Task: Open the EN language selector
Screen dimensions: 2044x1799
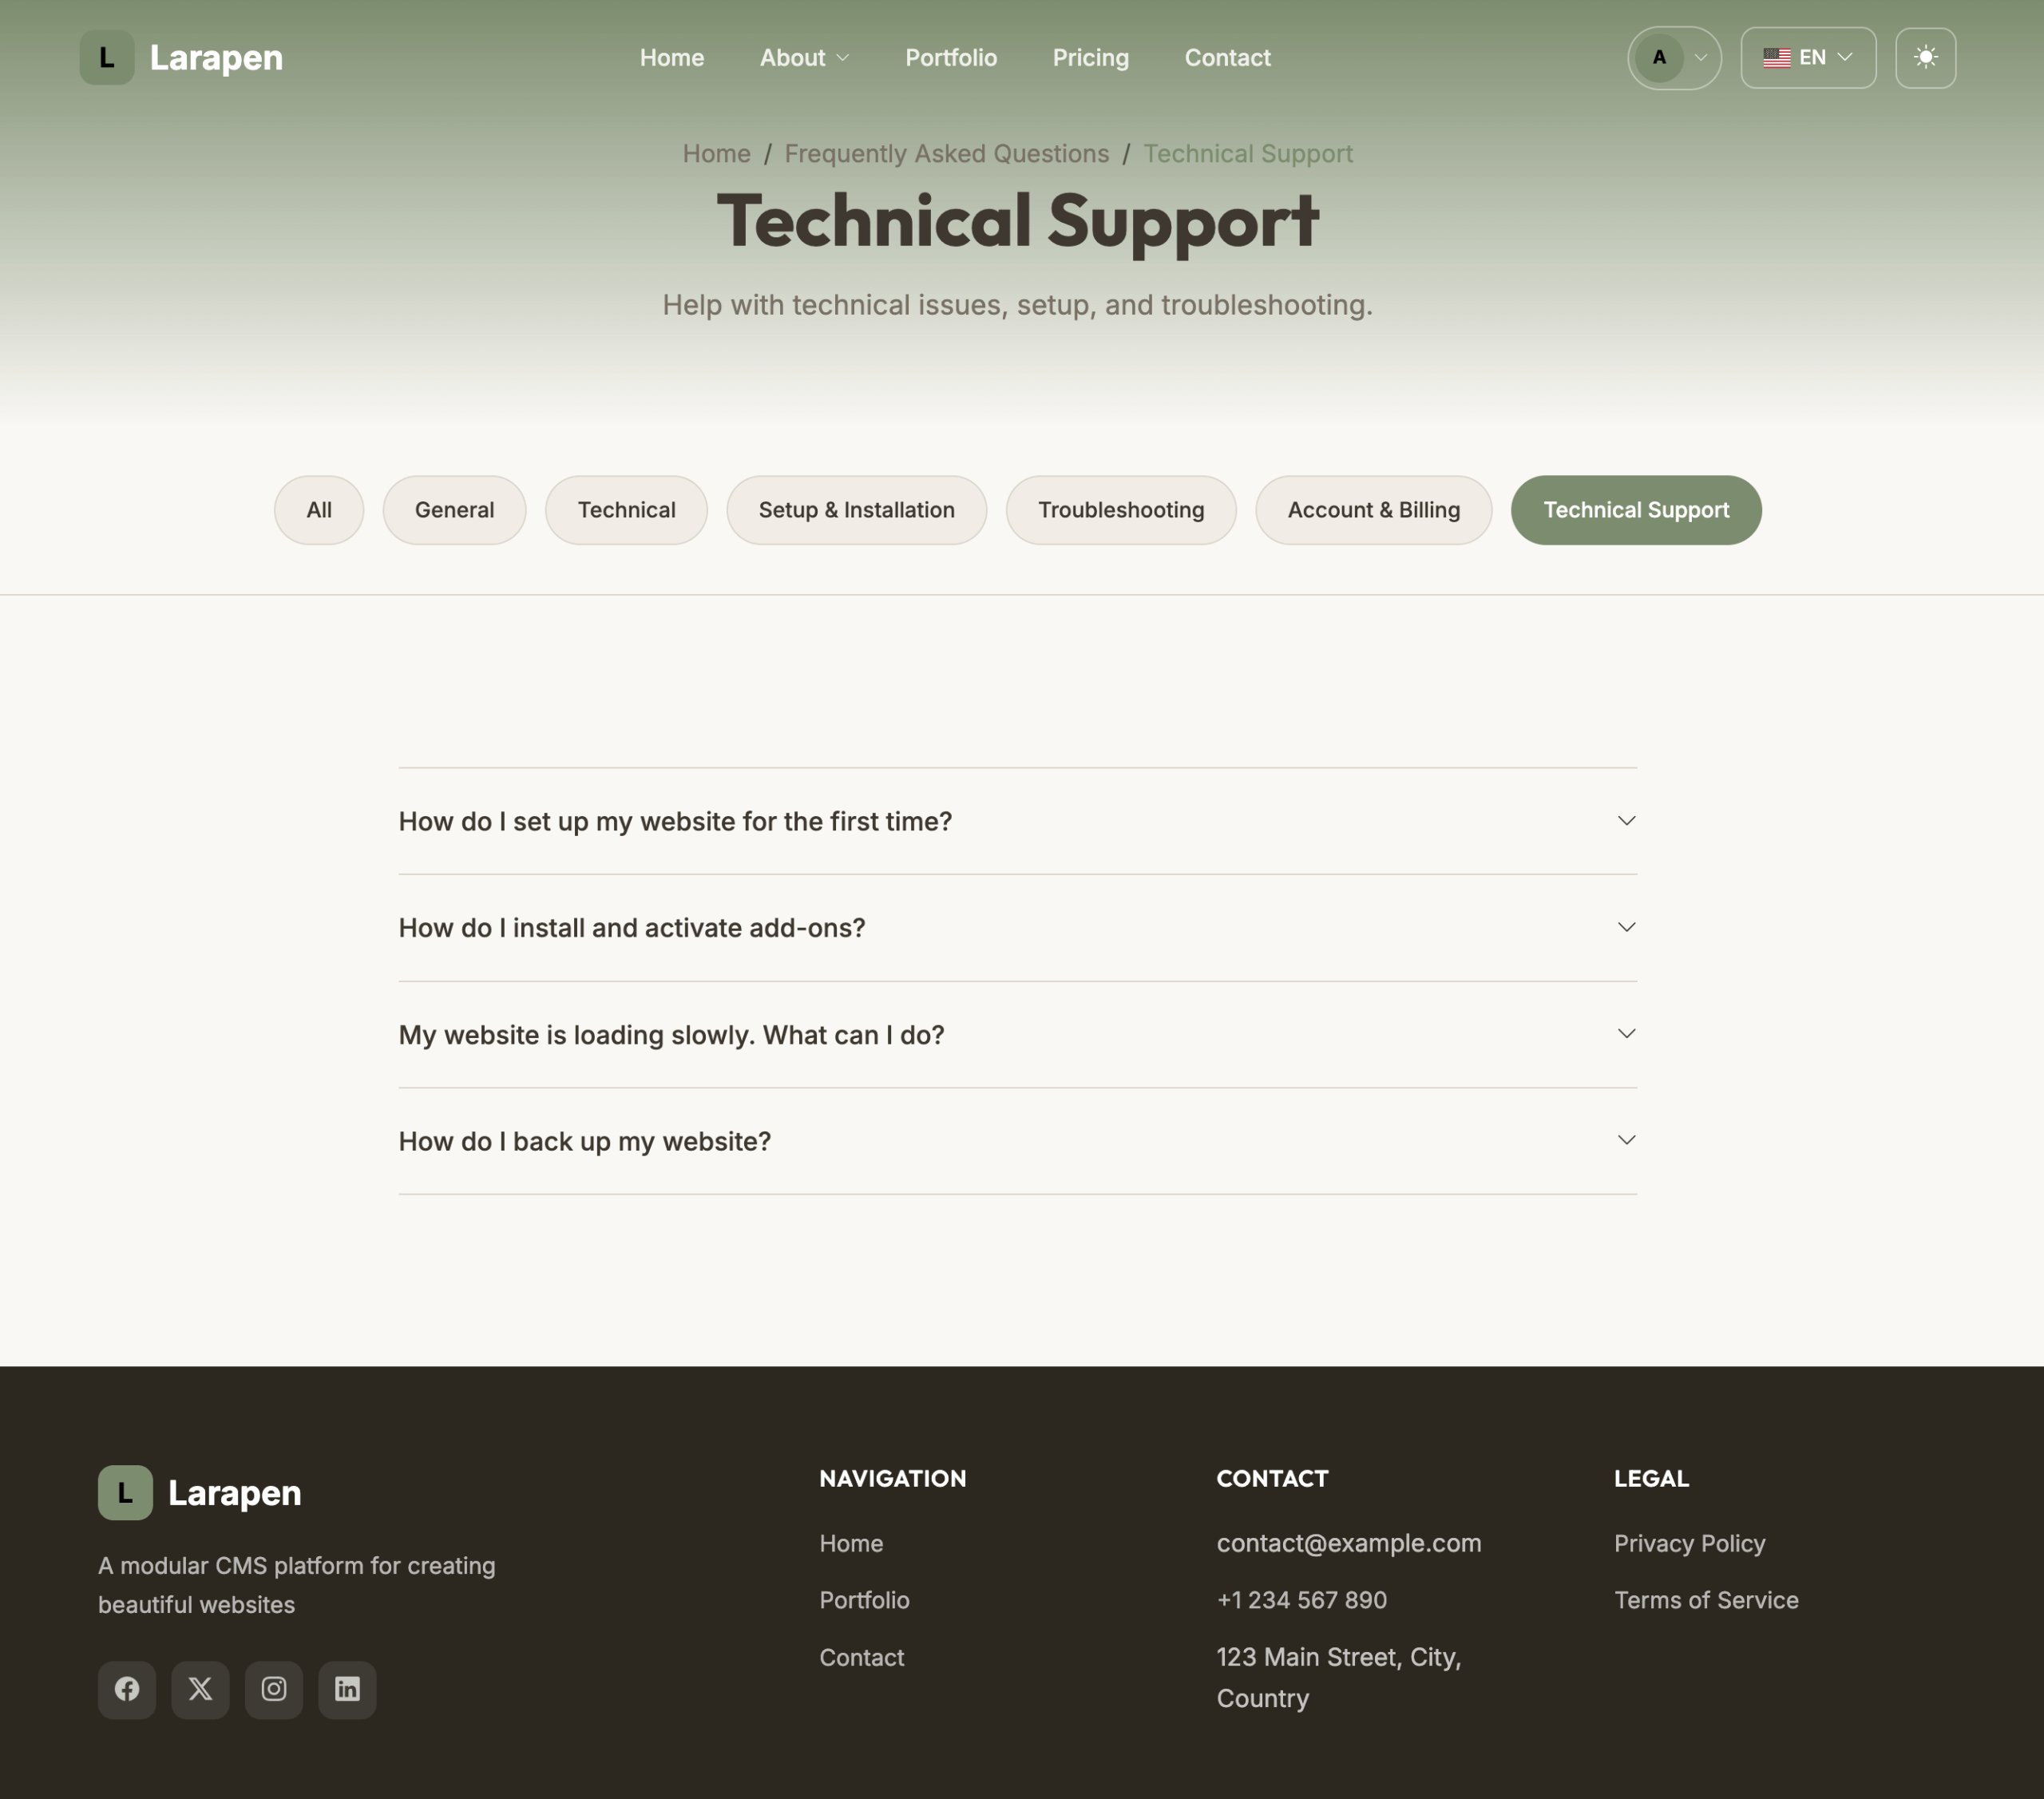Action: (1808, 58)
